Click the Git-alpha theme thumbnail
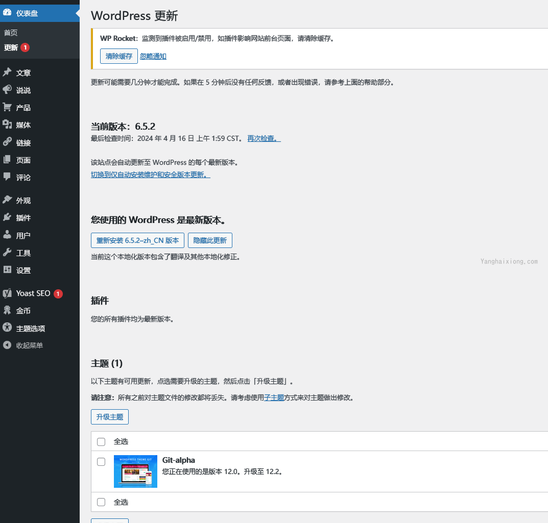The height and width of the screenshot is (523, 548). pyautogui.click(x=136, y=471)
